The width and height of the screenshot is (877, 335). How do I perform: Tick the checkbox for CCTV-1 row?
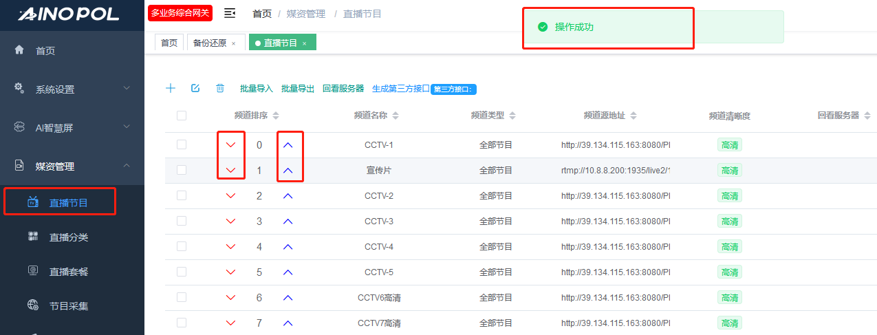pyautogui.click(x=182, y=145)
